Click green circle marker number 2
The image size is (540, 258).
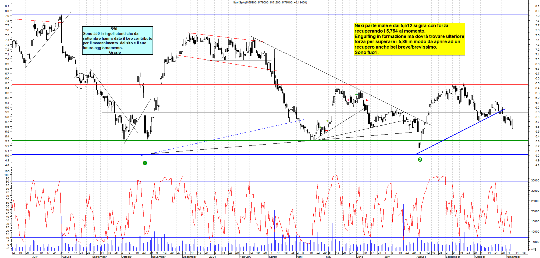pos(420,159)
